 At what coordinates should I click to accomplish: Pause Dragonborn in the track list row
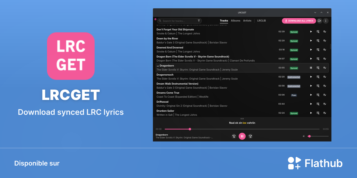tap(311, 68)
